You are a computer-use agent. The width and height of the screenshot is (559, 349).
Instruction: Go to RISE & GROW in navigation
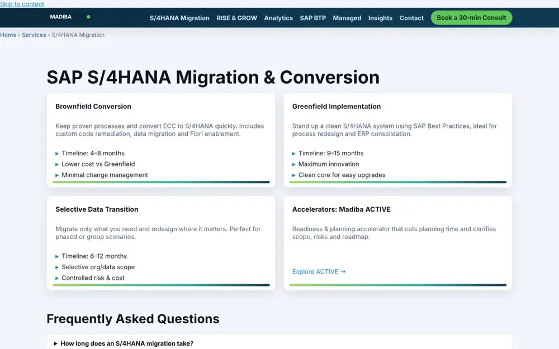[x=236, y=18]
